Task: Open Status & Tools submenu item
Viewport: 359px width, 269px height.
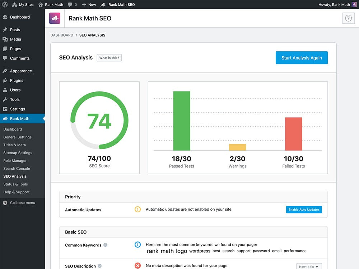Action: 15,184
